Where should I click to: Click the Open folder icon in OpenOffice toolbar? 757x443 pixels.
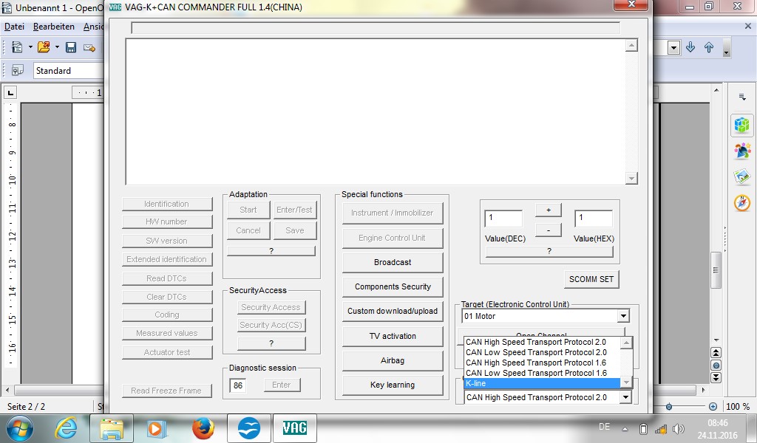[44, 47]
